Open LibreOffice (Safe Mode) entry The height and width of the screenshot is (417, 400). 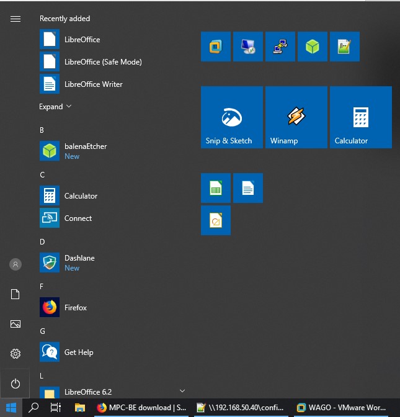(x=112, y=61)
